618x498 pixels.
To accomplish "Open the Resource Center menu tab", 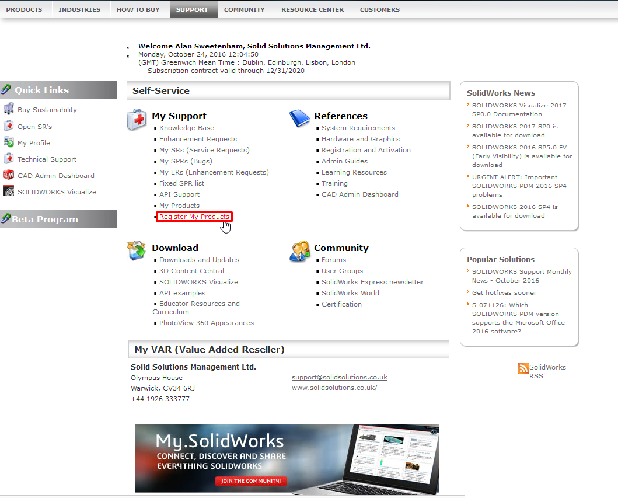I will 312,9.
